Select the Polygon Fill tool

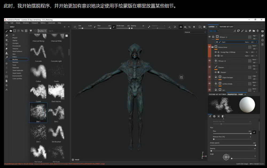point(6,44)
